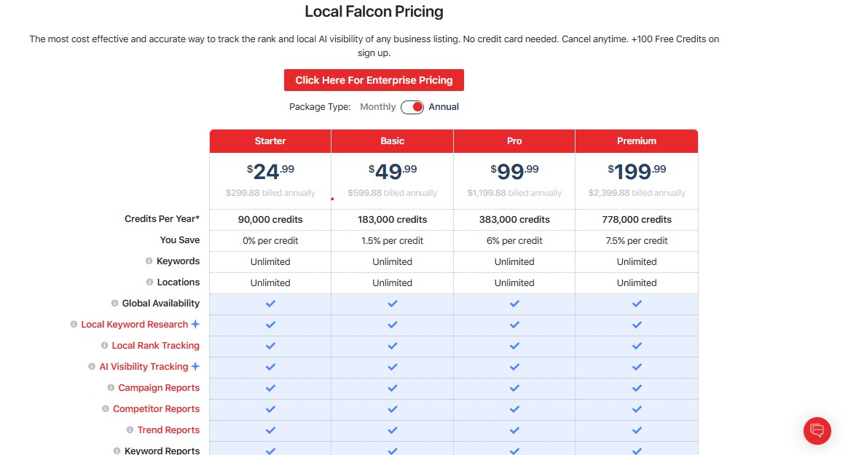The height and width of the screenshot is (455, 856).
Task: Select the Pro plan header
Action: point(514,141)
